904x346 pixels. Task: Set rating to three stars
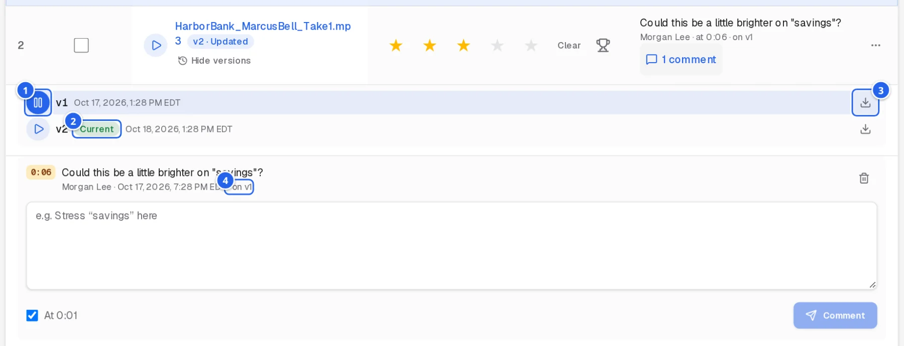[x=463, y=45]
